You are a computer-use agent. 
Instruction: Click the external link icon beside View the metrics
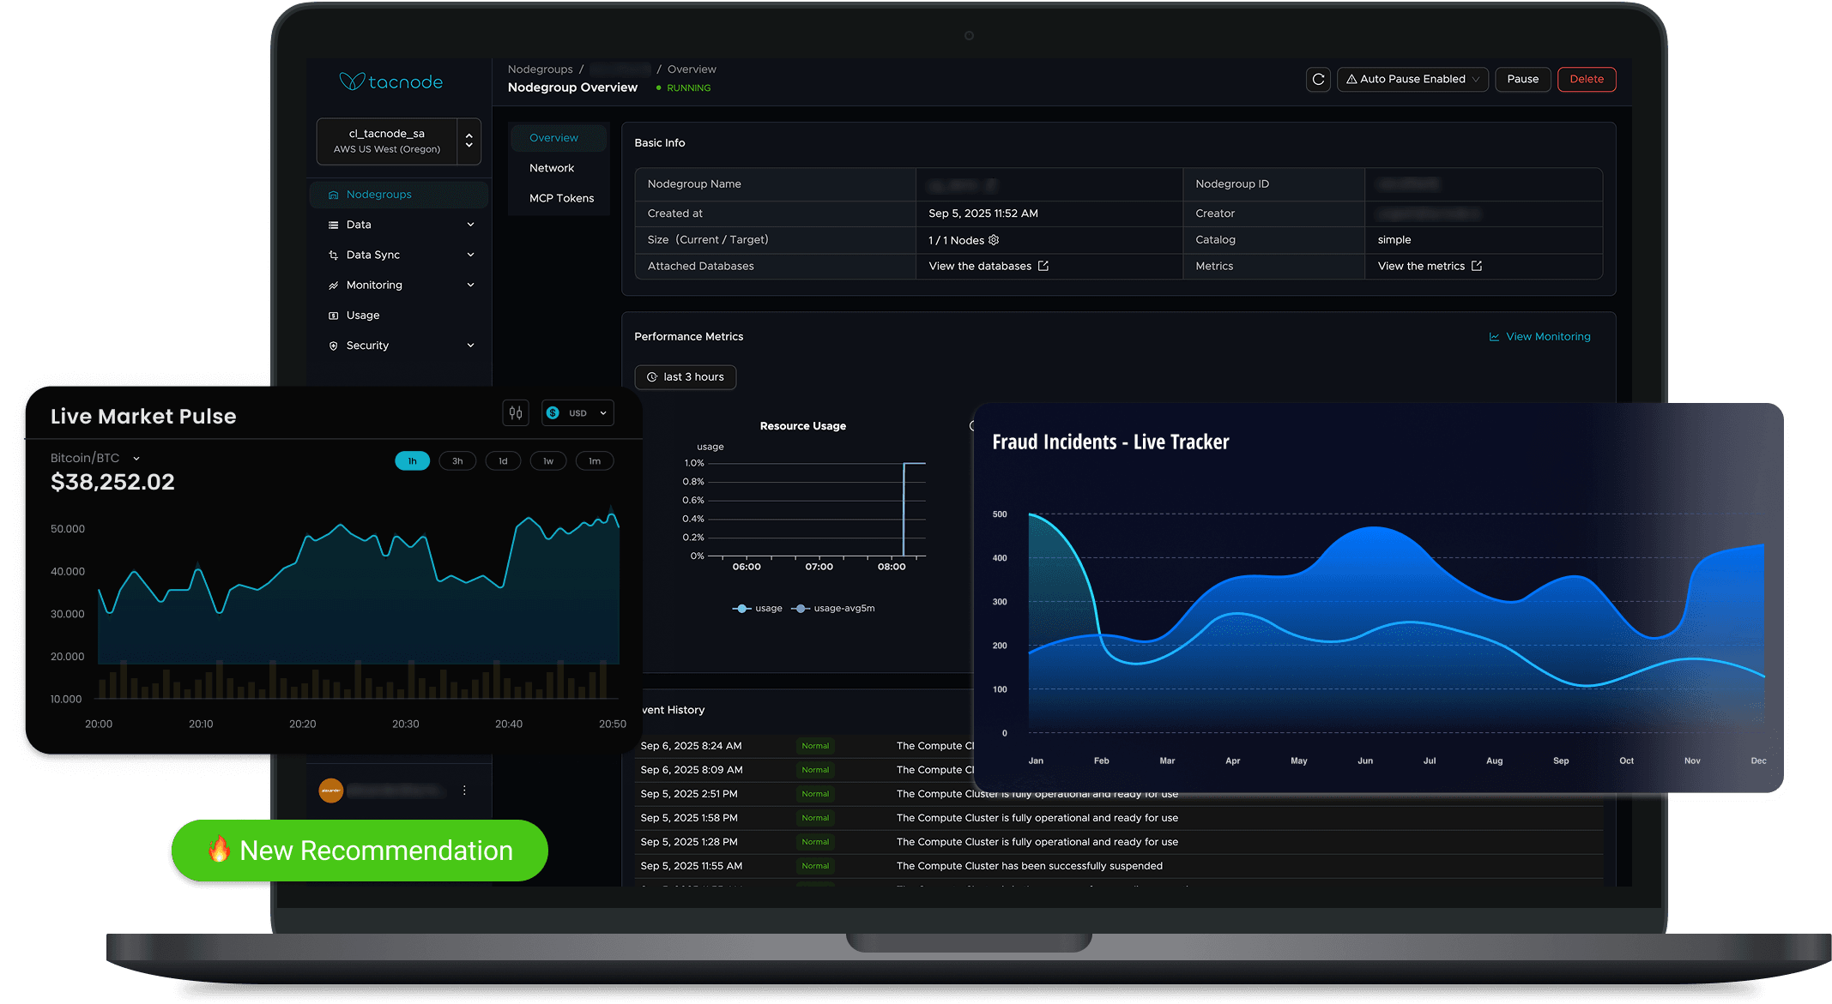1477,266
